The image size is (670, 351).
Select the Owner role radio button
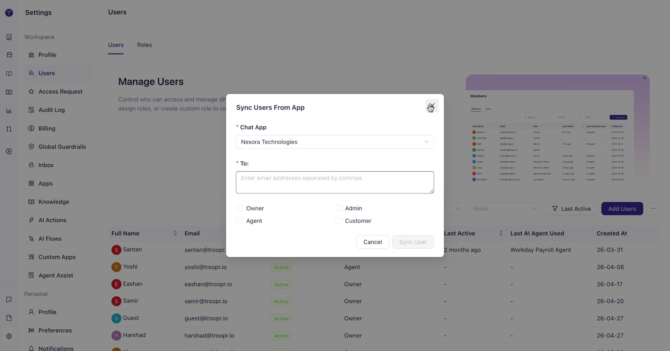tap(239, 208)
